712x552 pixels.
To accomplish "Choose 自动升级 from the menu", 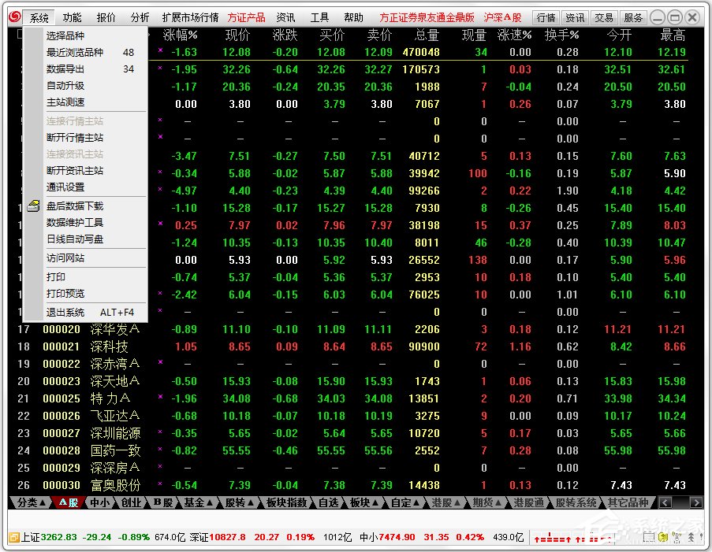I will (85, 86).
